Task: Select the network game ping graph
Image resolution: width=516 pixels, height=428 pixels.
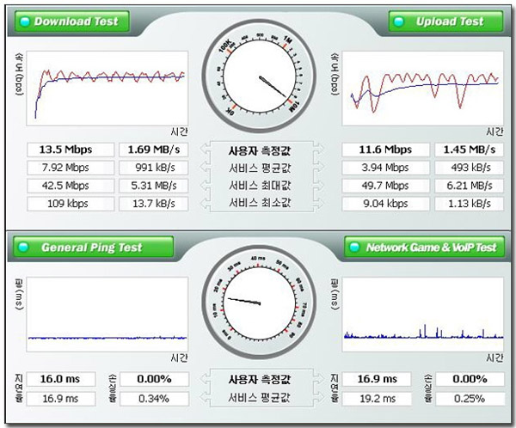Action: tap(423, 315)
